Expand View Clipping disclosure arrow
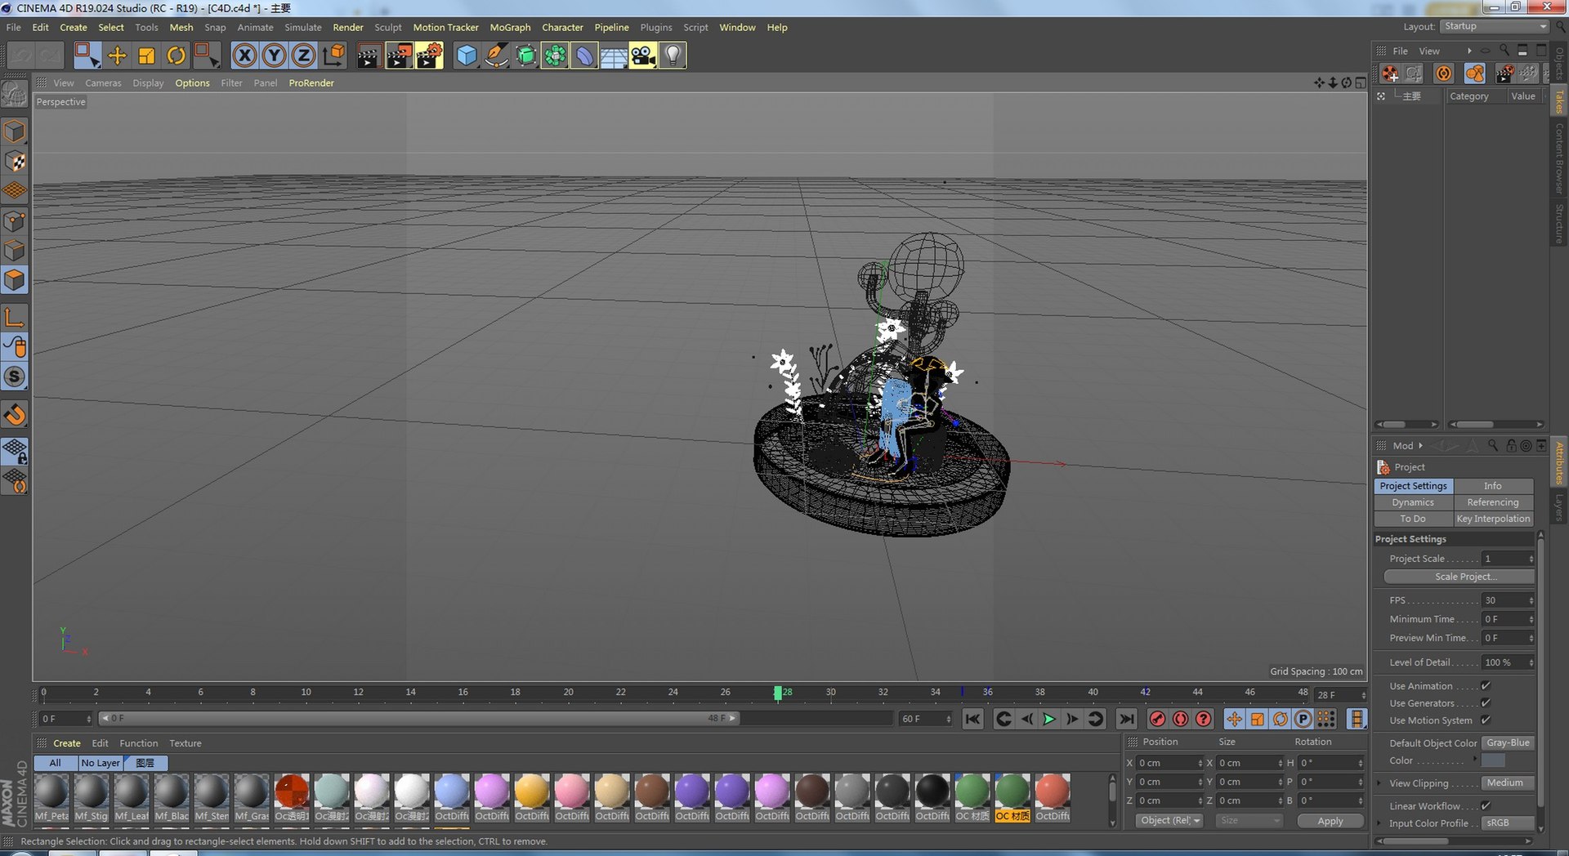This screenshot has width=1569, height=856. click(x=1380, y=782)
